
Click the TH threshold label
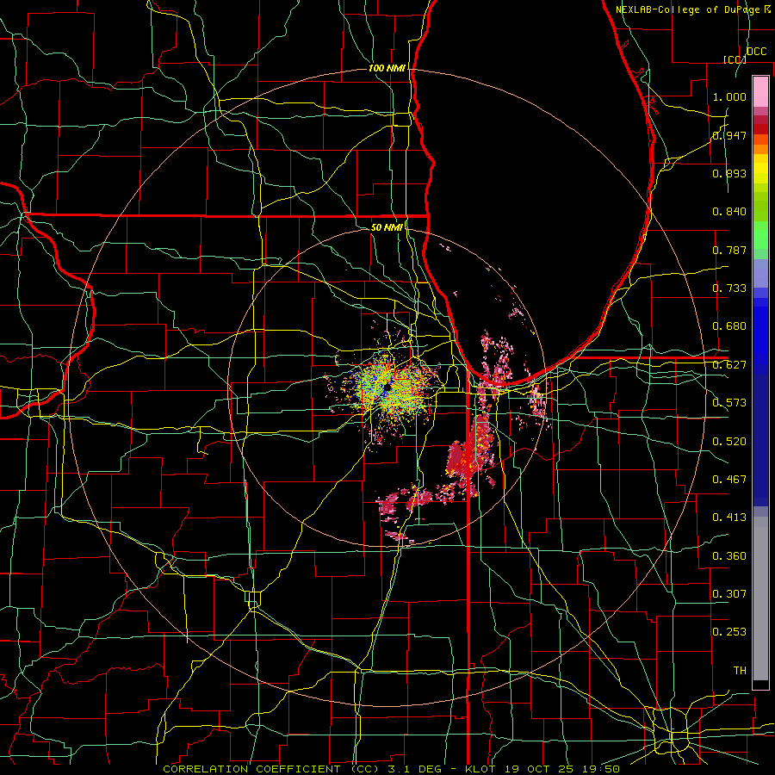click(x=740, y=671)
